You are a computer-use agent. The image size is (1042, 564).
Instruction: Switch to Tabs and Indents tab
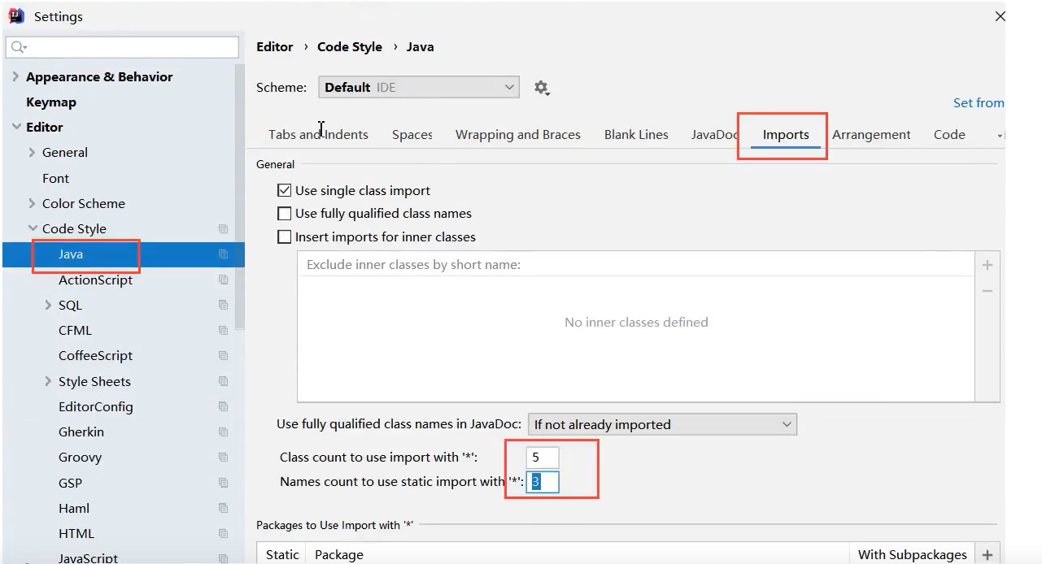coord(318,135)
